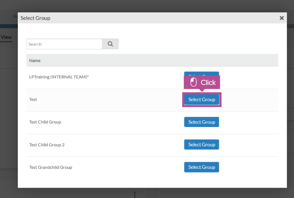Click the Test Child Group 2 name
294x198 pixels.
[x=47, y=145]
